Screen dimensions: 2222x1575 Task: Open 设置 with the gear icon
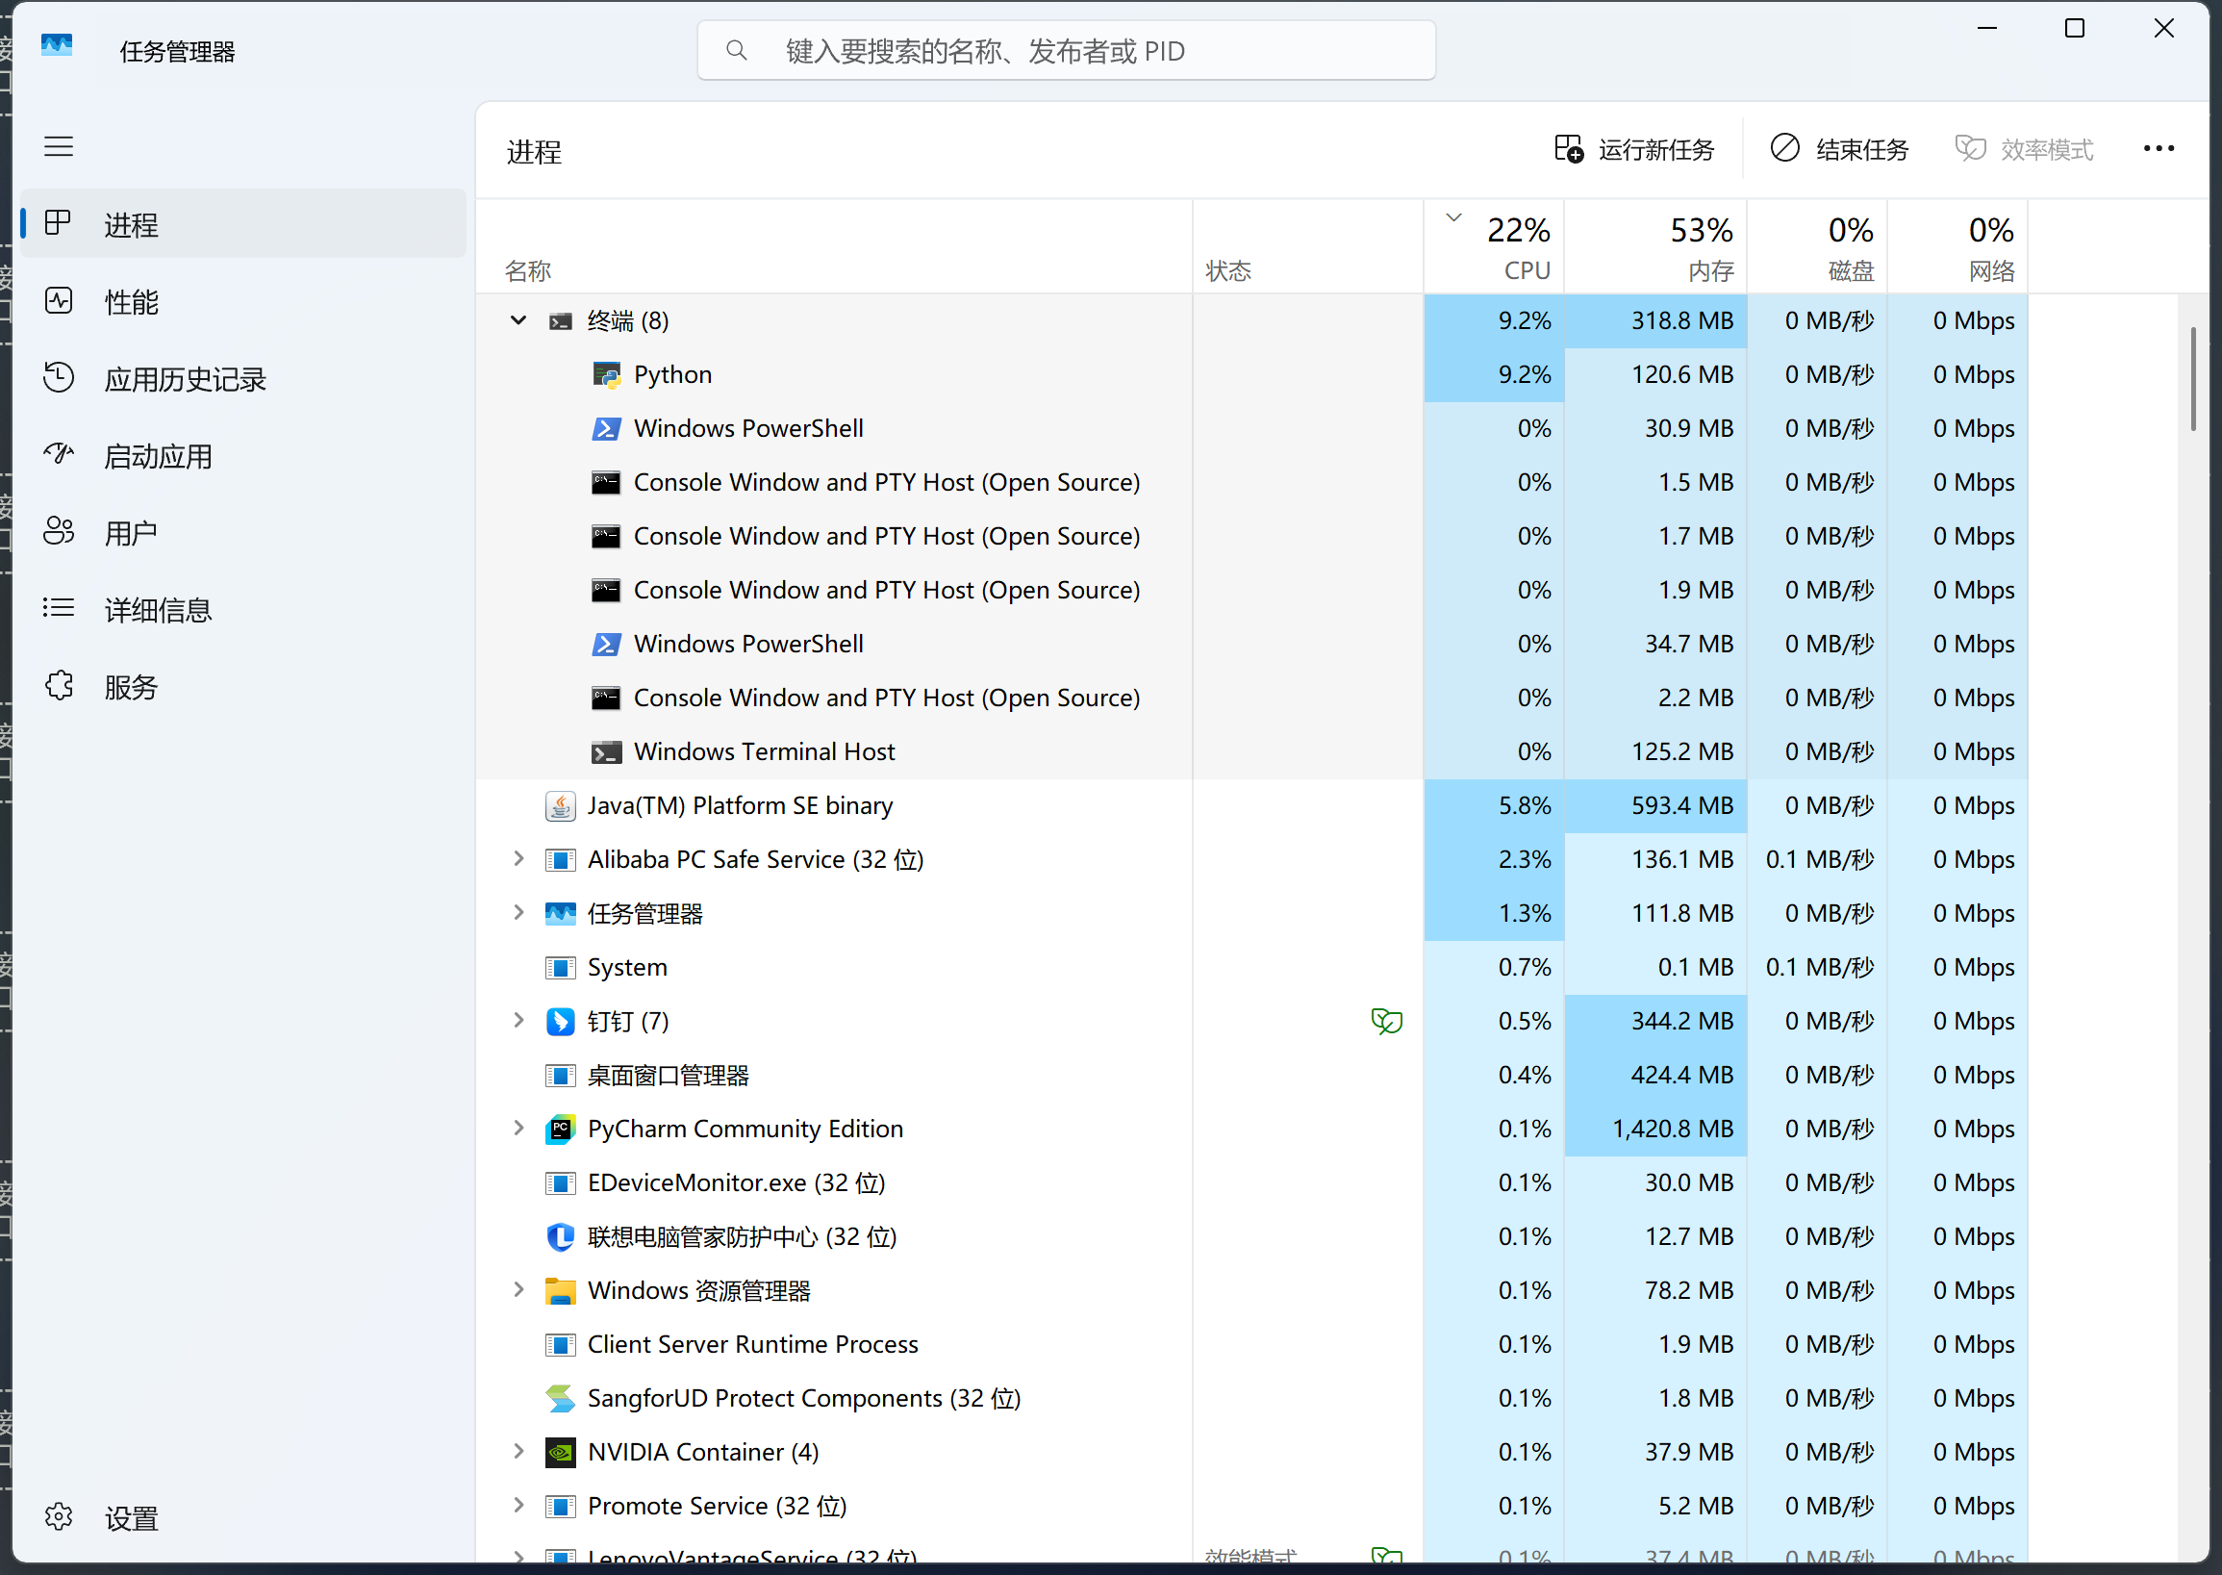pyautogui.click(x=58, y=1517)
